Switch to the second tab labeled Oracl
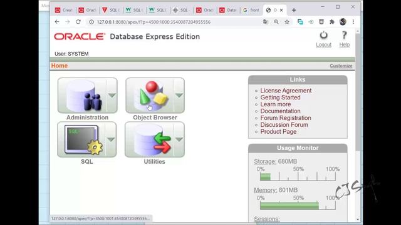The height and width of the screenshot is (225, 401). [205, 10]
